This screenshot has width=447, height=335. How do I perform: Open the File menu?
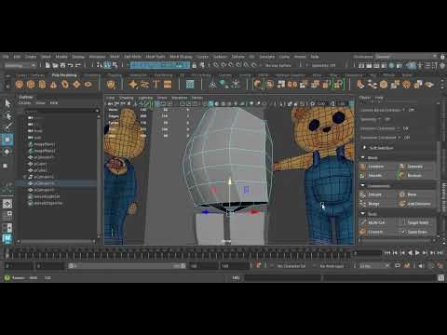click(x=6, y=57)
